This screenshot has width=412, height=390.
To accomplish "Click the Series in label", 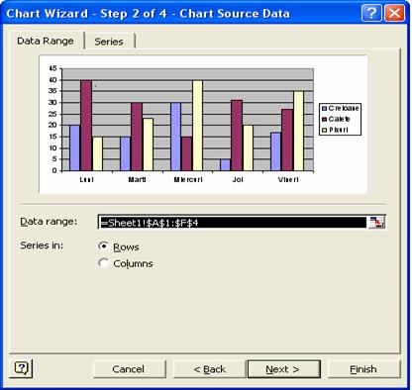I will click(42, 245).
